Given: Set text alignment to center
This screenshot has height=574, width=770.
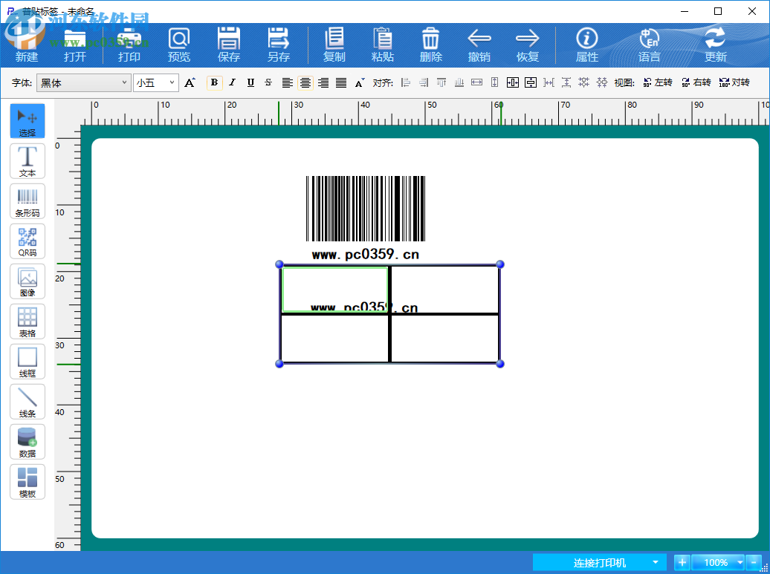Looking at the screenshot, I should [305, 82].
